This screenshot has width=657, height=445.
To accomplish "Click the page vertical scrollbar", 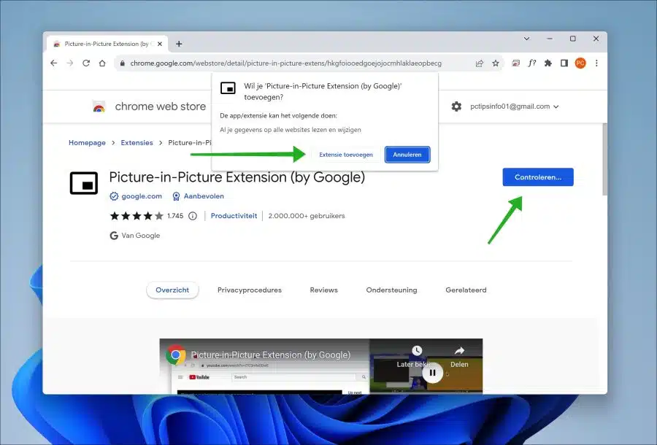I will [x=604, y=159].
